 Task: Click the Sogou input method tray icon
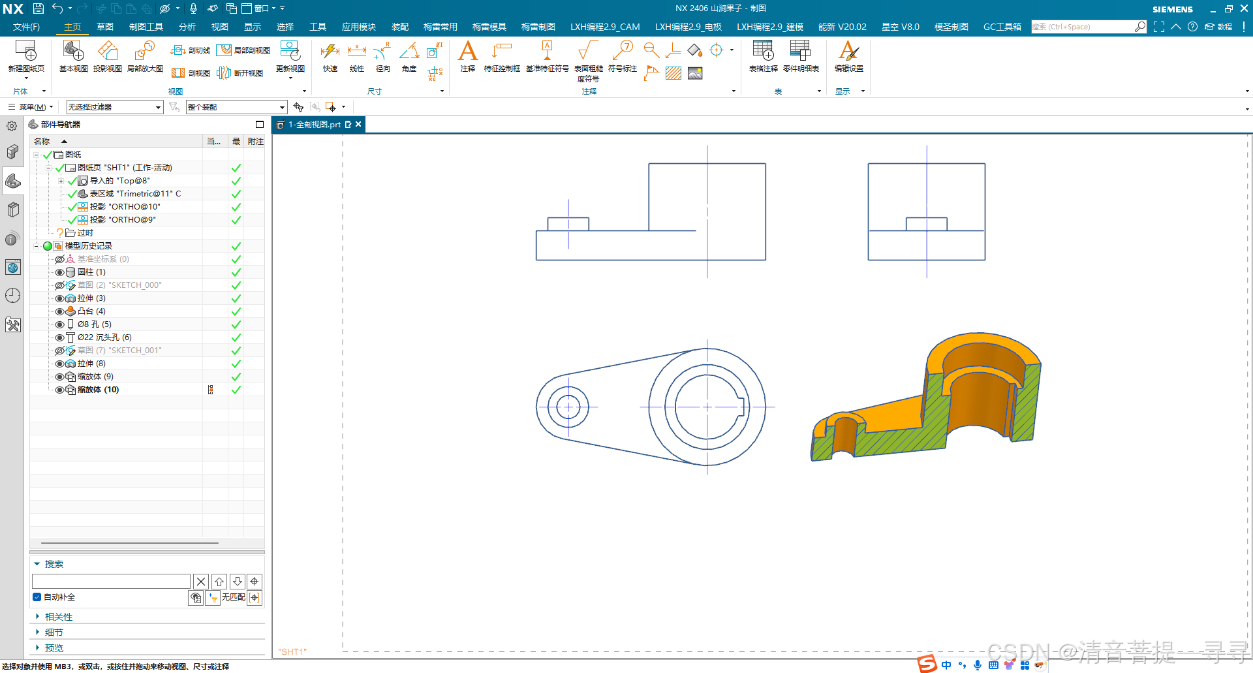coord(927,665)
